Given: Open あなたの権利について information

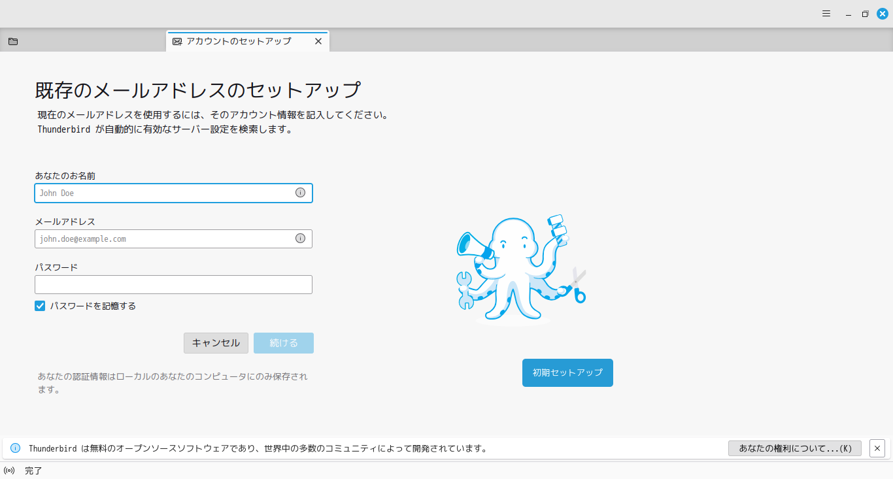Looking at the screenshot, I should click(794, 448).
